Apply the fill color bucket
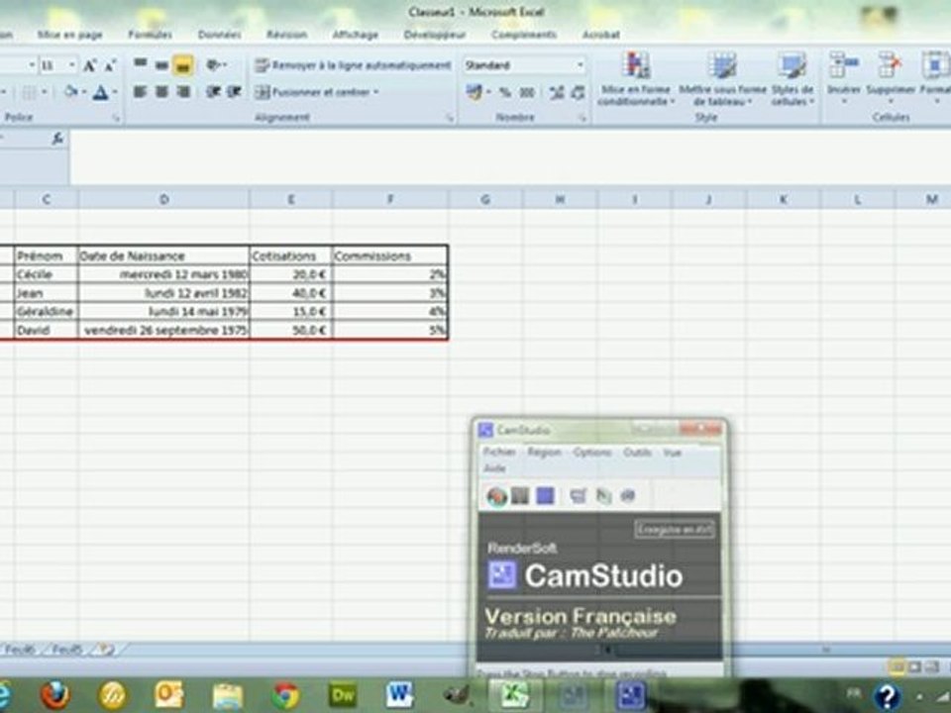This screenshot has width=951, height=713. [71, 92]
